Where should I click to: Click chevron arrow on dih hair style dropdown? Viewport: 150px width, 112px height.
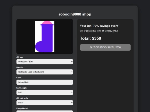point(72,103)
